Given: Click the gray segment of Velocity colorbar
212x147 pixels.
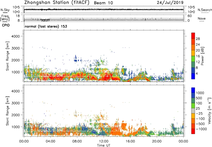Looking at the screenshot, I should 193,111.
